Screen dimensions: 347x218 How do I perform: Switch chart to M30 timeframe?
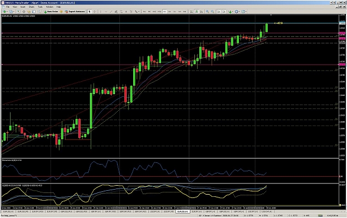pos(159,12)
